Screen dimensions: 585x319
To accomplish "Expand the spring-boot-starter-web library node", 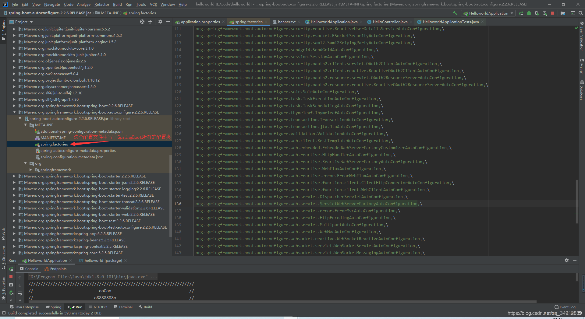I will (x=14, y=215).
